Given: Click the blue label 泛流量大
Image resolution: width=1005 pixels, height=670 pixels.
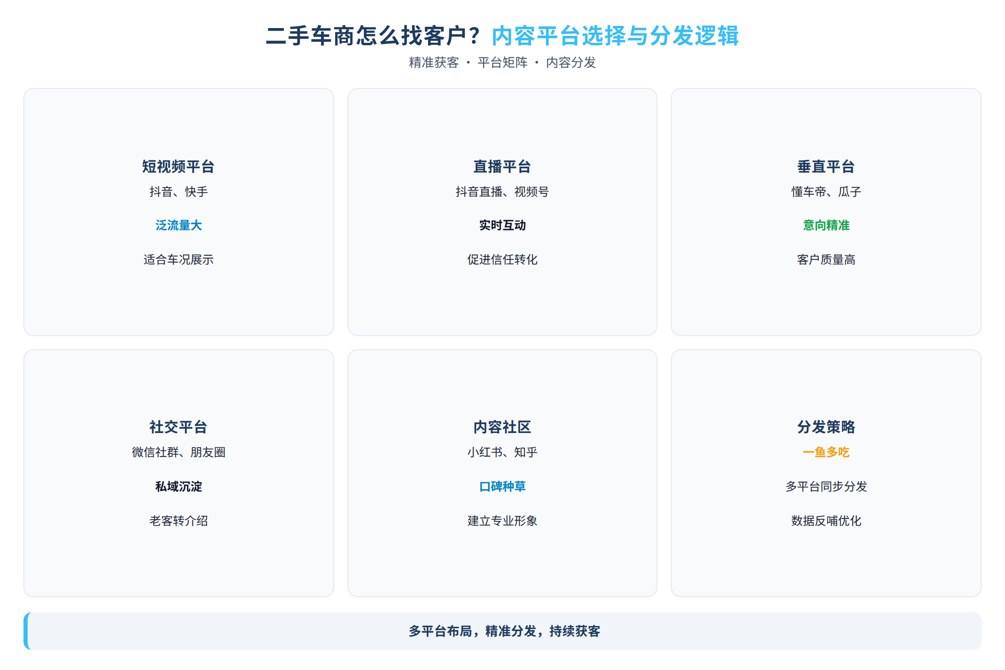Looking at the screenshot, I should 179,225.
